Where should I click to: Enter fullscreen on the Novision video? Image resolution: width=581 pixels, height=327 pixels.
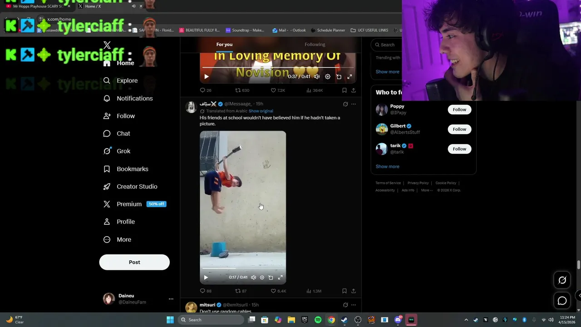coord(350,77)
